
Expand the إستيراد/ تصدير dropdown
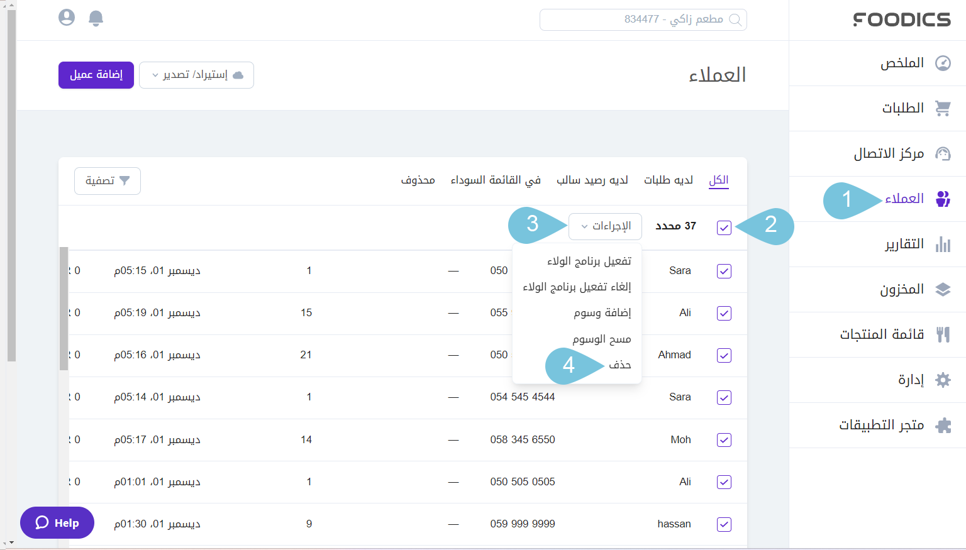click(x=196, y=75)
